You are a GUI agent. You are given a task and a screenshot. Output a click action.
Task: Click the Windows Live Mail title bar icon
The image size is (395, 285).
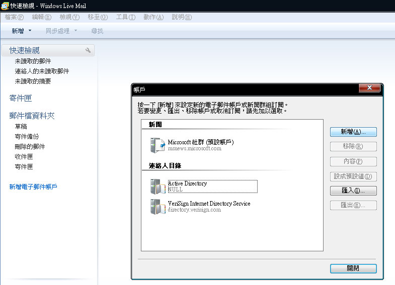(5, 6)
